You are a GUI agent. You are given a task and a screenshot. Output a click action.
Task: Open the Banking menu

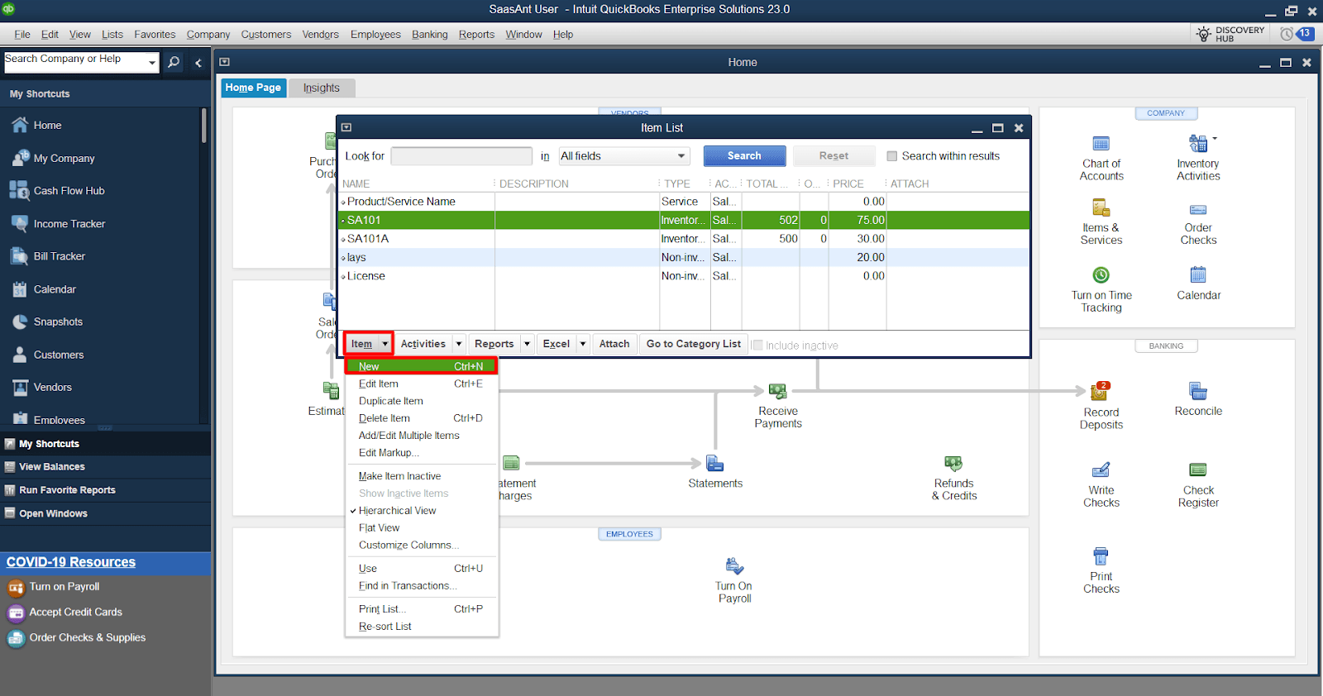(x=429, y=35)
